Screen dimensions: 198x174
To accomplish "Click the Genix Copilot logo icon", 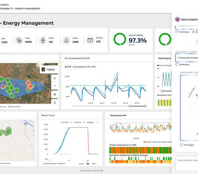I will [178, 19].
